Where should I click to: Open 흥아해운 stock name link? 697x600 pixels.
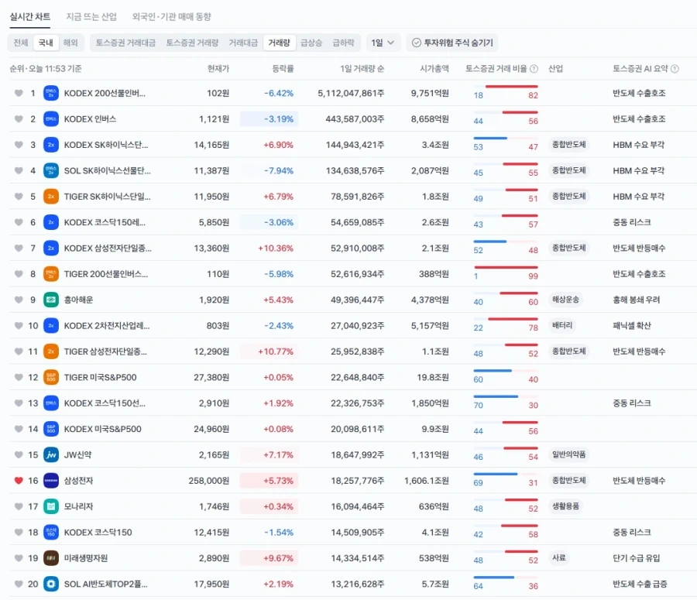[79, 300]
